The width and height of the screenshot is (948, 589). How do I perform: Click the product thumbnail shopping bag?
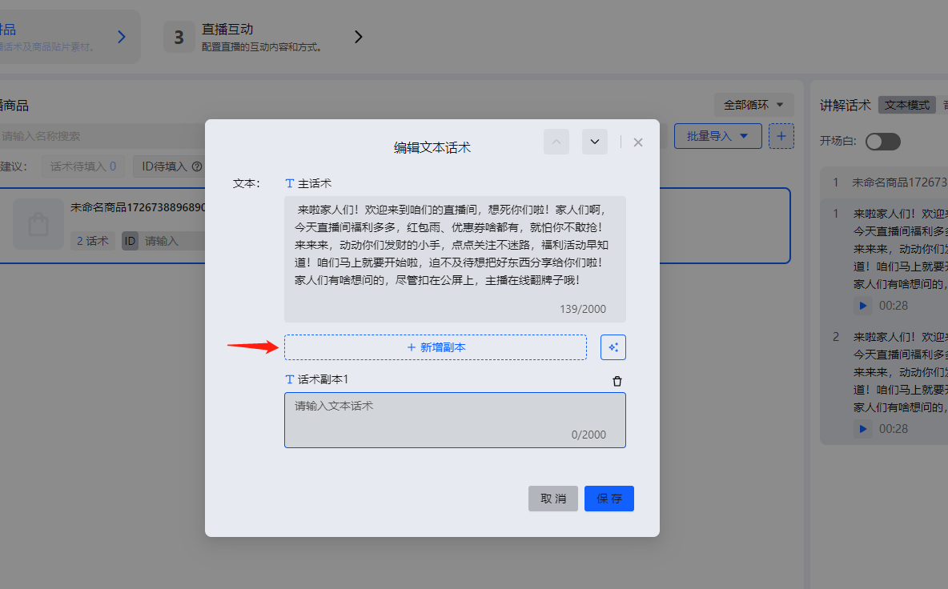pyautogui.click(x=38, y=224)
